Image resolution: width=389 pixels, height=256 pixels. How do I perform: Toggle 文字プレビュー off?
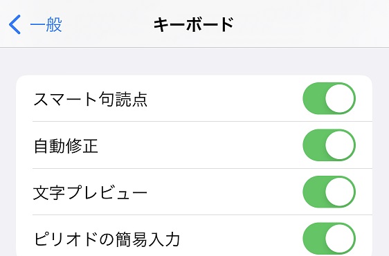329,192
